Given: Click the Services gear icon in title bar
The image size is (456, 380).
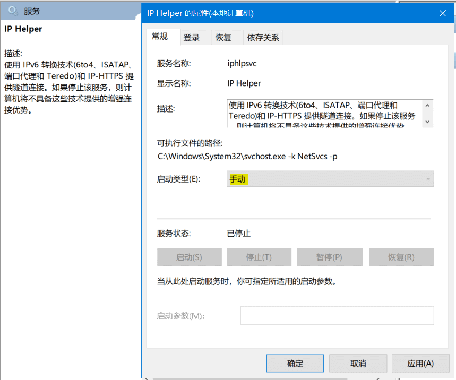Looking at the screenshot, I should click(x=13, y=11).
